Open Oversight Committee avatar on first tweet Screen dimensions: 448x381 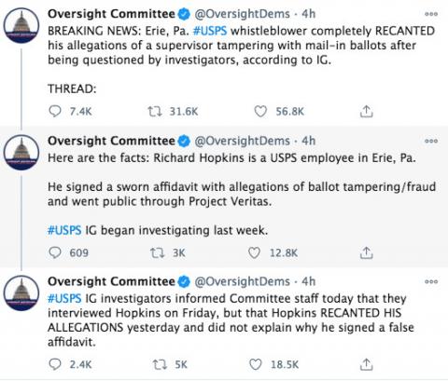pyautogui.click(x=21, y=25)
